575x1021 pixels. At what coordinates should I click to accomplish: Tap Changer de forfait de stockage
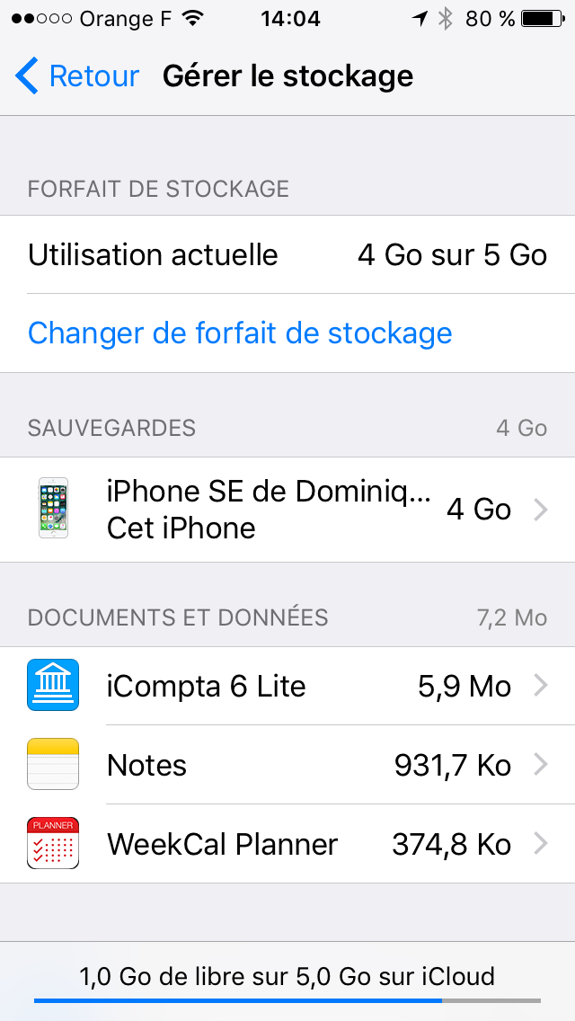(x=240, y=333)
